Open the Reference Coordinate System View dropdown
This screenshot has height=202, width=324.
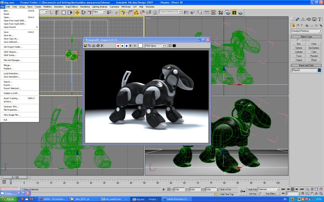(99, 12)
